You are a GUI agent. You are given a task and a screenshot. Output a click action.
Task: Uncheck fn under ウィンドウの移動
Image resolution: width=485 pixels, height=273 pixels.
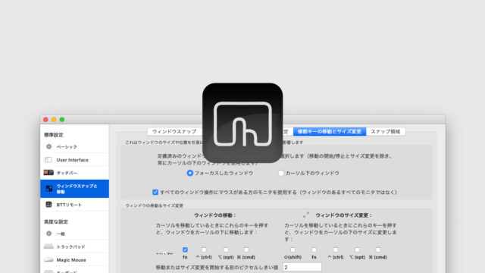click(185, 249)
